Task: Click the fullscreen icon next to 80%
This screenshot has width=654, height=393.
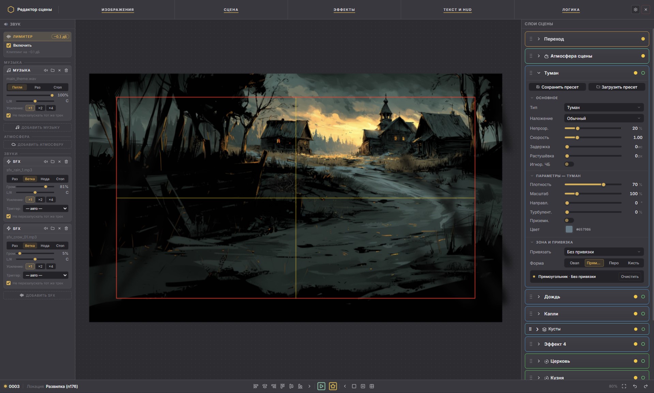Action: pyautogui.click(x=624, y=386)
